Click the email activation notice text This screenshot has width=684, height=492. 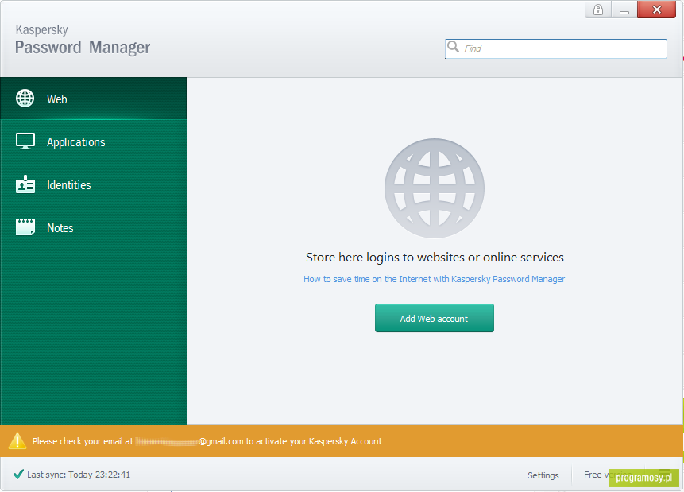(207, 441)
